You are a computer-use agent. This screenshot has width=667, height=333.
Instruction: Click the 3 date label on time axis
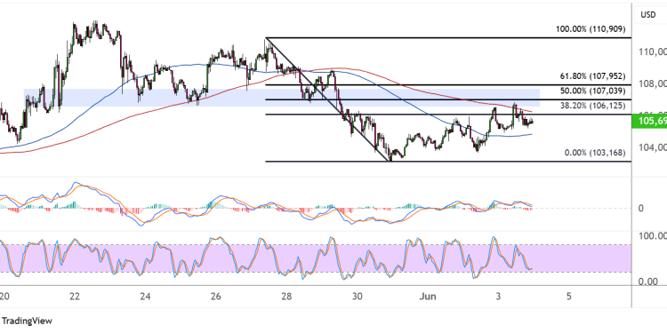click(499, 296)
